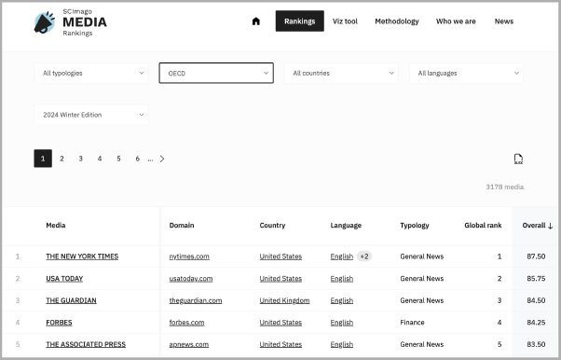The width and height of the screenshot is (561, 360).
Task: Expand the All countries dropdown
Action: point(341,73)
